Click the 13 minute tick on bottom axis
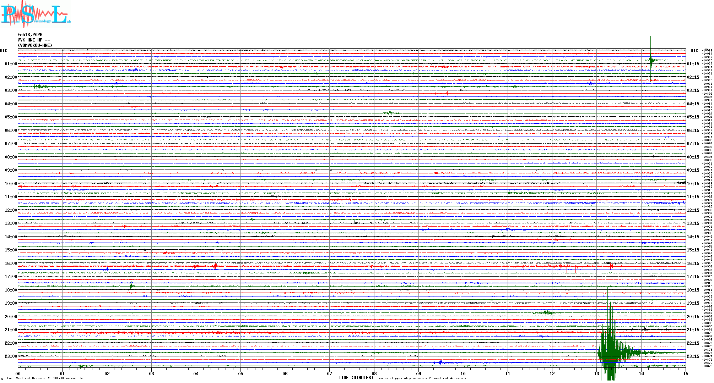714x383 pixels. pos(597,373)
